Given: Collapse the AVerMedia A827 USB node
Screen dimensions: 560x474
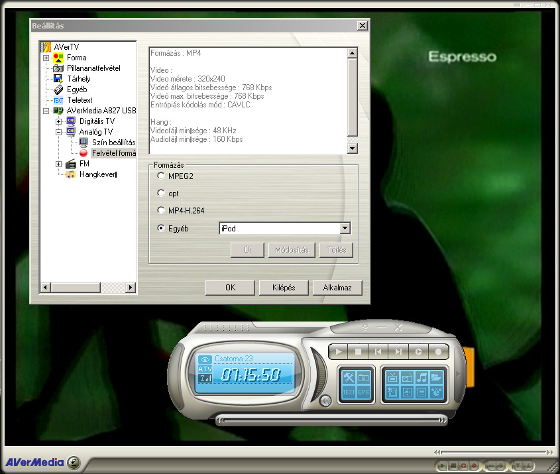Looking at the screenshot, I should [x=46, y=111].
